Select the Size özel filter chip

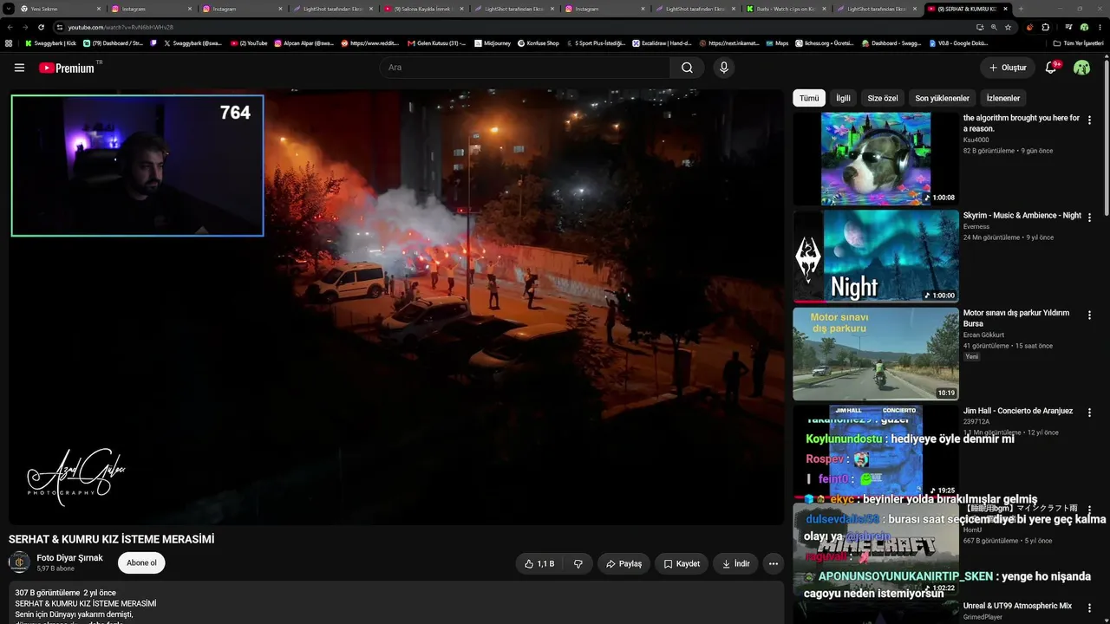pyautogui.click(x=883, y=98)
